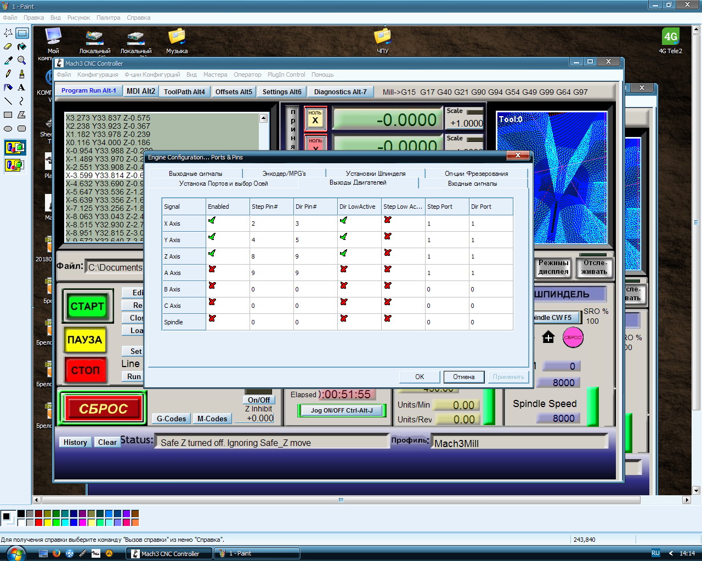Open the Установки Шпинделя tab
The height and width of the screenshot is (561, 702).
376,174
